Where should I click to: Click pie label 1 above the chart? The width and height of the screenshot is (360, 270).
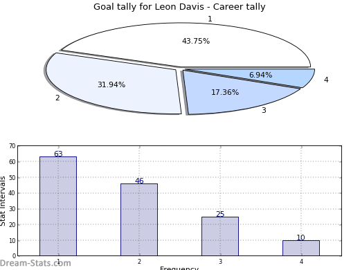(210, 19)
